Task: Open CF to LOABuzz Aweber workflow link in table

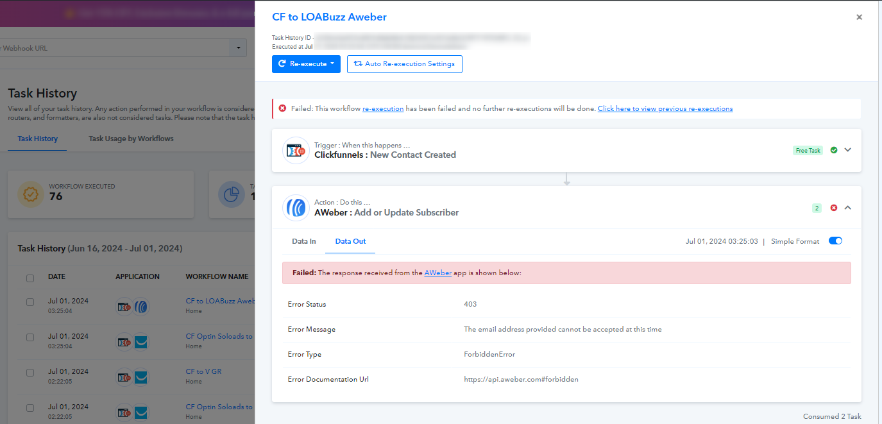Action: pyautogui.click(x=220, y=301)
